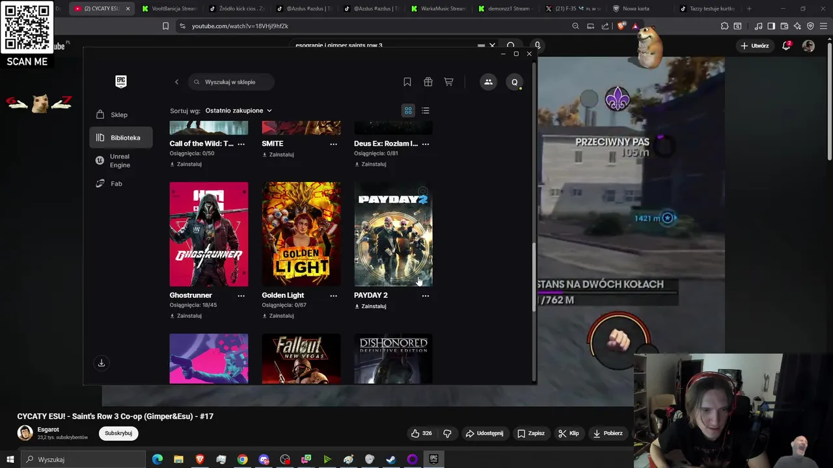Open options menu for Deus Ex: Rozłam
Viewport: 833px width, 468px height.
point(426,144)
